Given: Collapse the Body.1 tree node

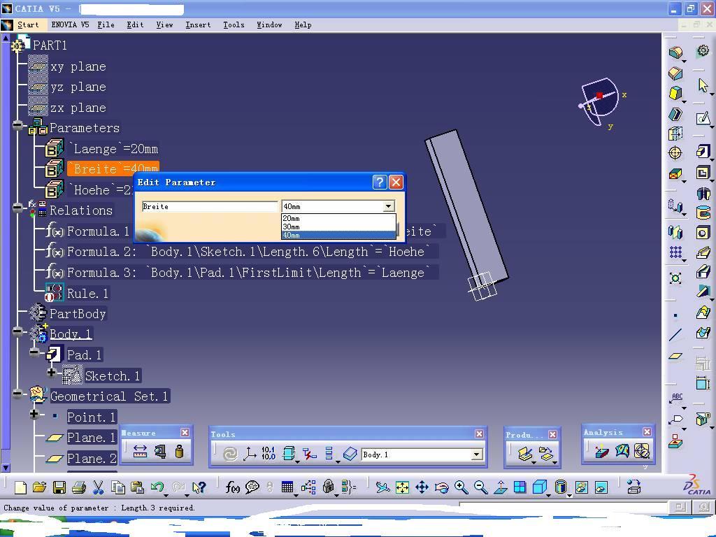Looking at the screenshot, I should point(17,331).
